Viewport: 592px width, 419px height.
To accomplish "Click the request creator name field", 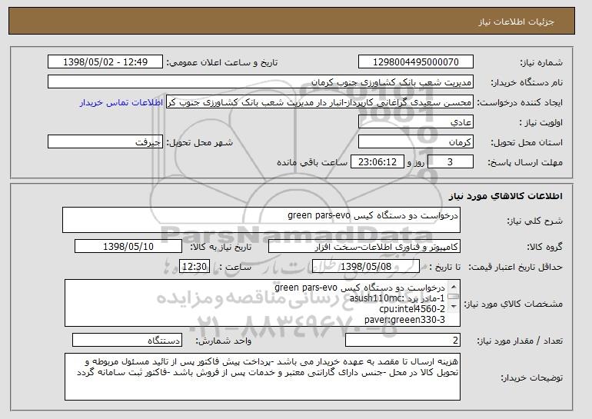I will (x=320, y=102).
